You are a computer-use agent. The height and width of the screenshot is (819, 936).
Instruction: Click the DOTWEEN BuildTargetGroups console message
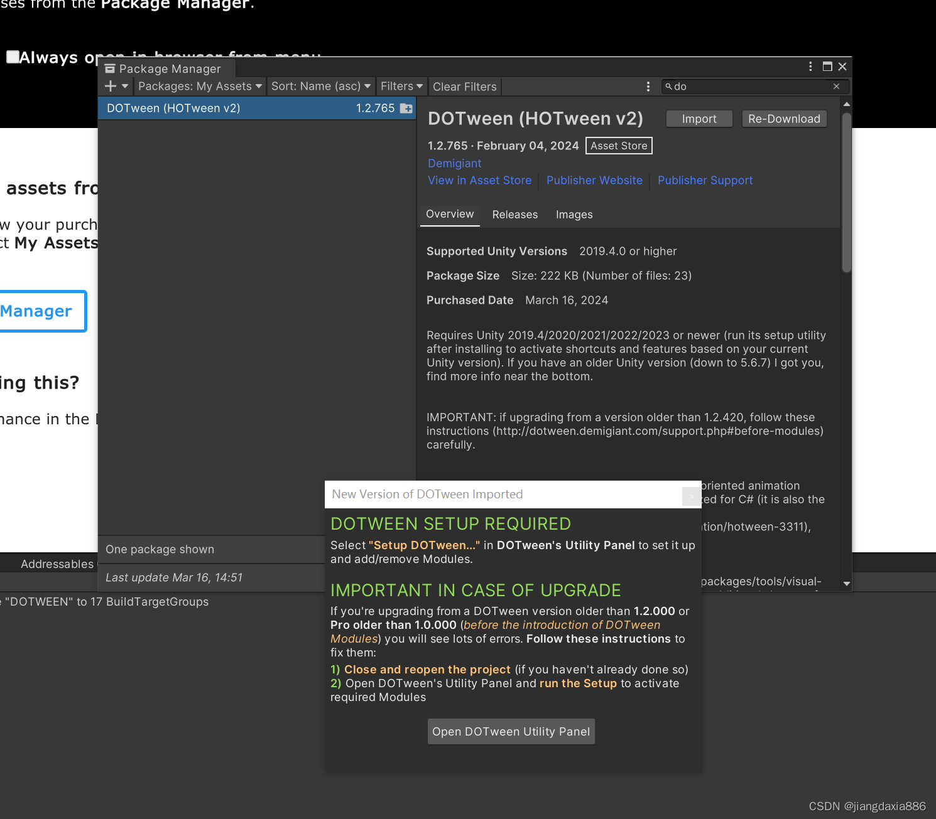click(104, 602)
